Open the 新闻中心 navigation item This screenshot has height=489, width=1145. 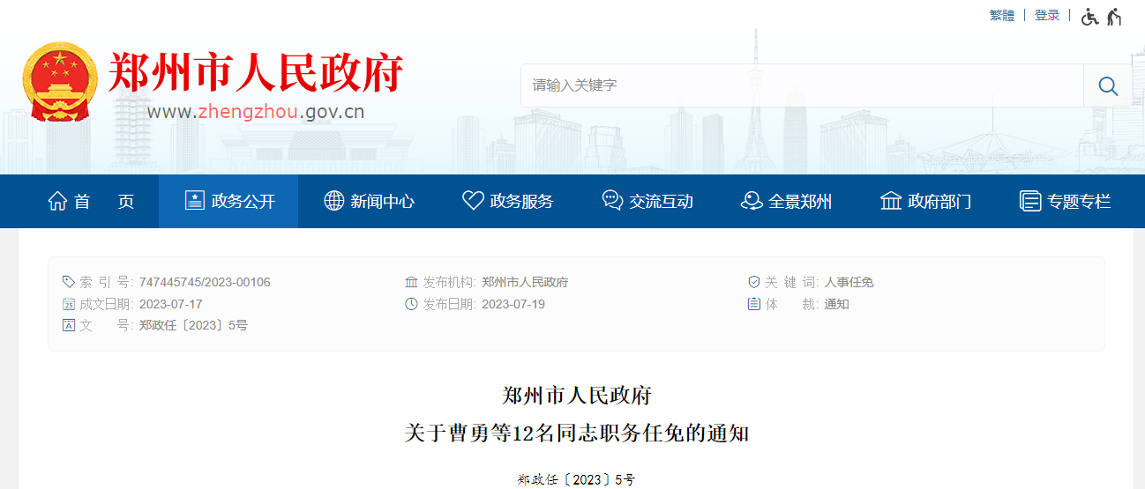[x=382, y=201]
